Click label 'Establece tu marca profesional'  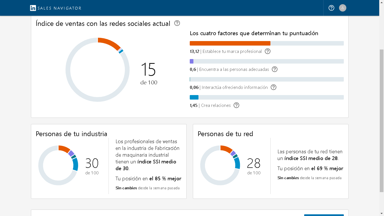click(232, 51)
